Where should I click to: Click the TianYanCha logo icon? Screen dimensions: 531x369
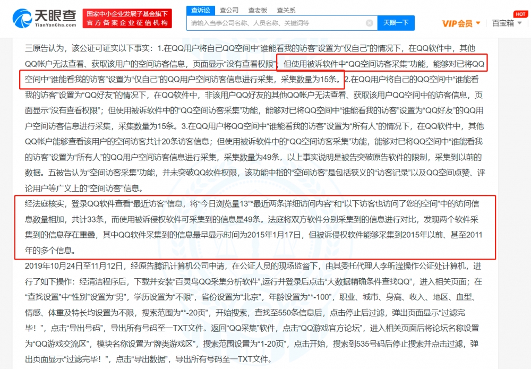coord(22,18)
